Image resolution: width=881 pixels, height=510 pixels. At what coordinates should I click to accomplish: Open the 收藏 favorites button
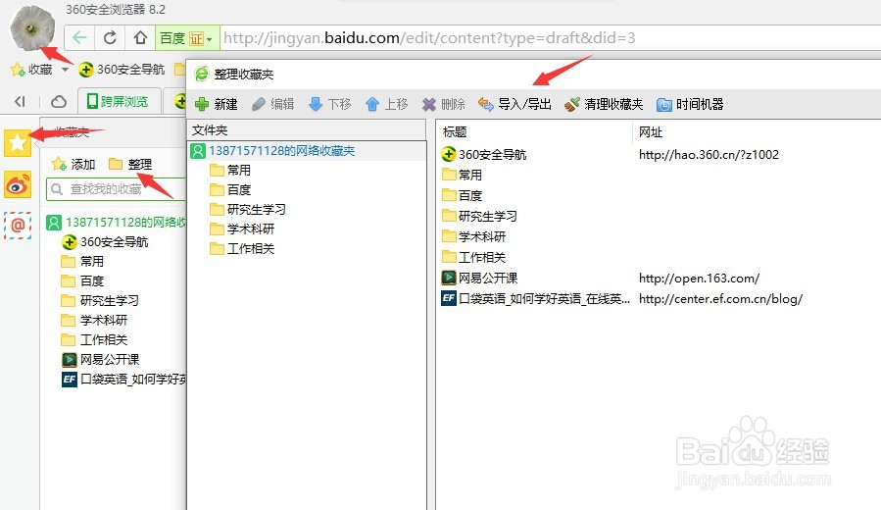click(31, 70)
